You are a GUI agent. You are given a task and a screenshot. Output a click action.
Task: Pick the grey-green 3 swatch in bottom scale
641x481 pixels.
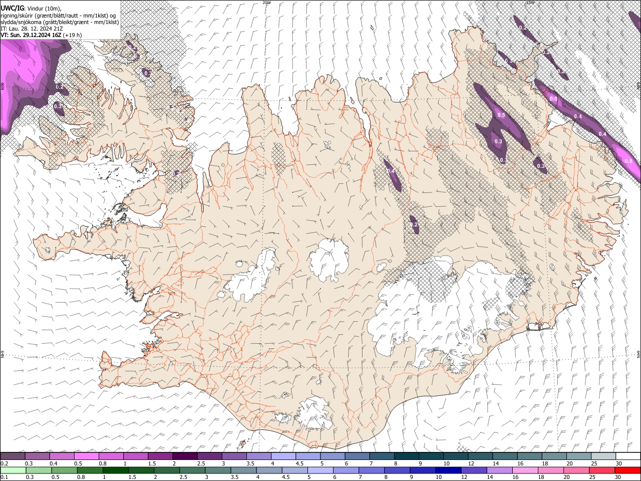pyautogui.click(x=217, y=470)
